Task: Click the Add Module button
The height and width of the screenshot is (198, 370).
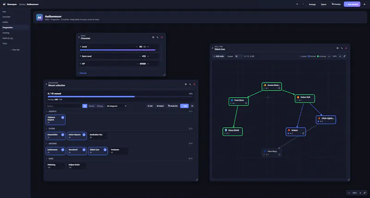Action: [352, 4]
